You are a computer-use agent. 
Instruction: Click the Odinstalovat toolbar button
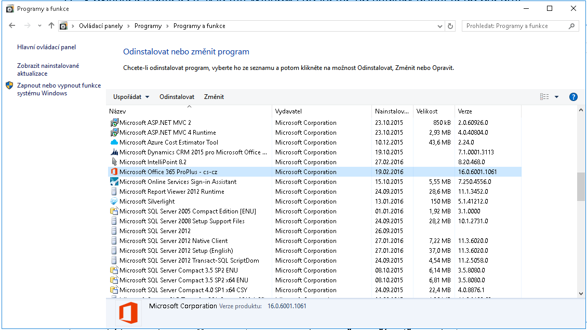tap(177, 97)
